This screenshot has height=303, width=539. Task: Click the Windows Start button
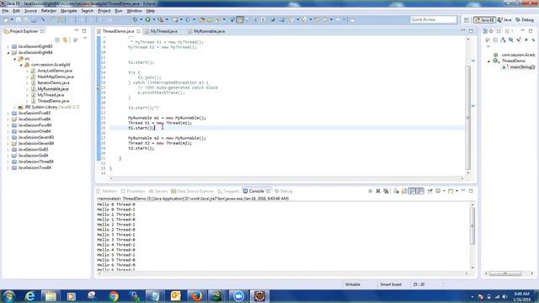(9, 296)
